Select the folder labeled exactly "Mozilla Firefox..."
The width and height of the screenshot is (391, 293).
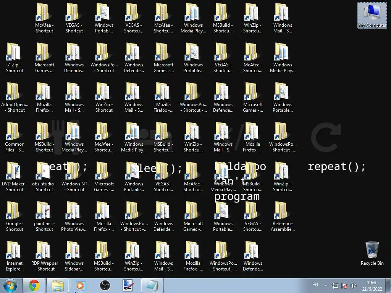[44, 97]
